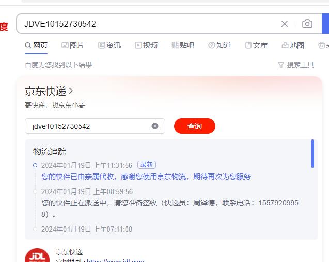Click the main Baidu search input field
The width and height of the screenshot is (329, 262).
pyautogui.click(x=147, y=24)
